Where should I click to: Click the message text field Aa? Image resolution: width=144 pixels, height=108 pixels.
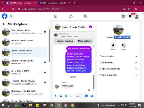tap(79, 96)
